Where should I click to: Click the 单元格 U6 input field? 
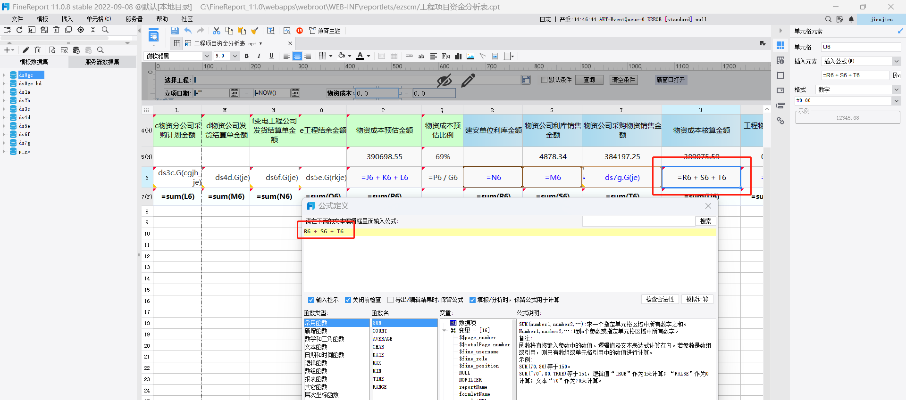tap(861, 47)
